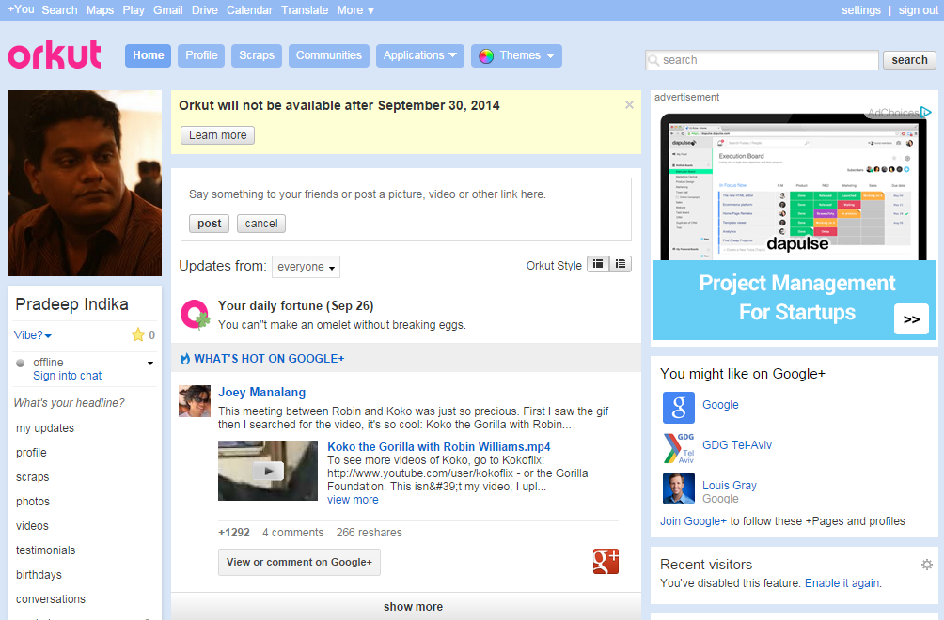Open Play from the top bar
This screenshot has height=620, width=944.
coord(134,10)
